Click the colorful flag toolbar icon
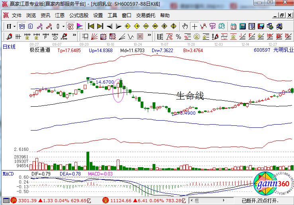Screen dimensions: 294x205 (79, 26)
